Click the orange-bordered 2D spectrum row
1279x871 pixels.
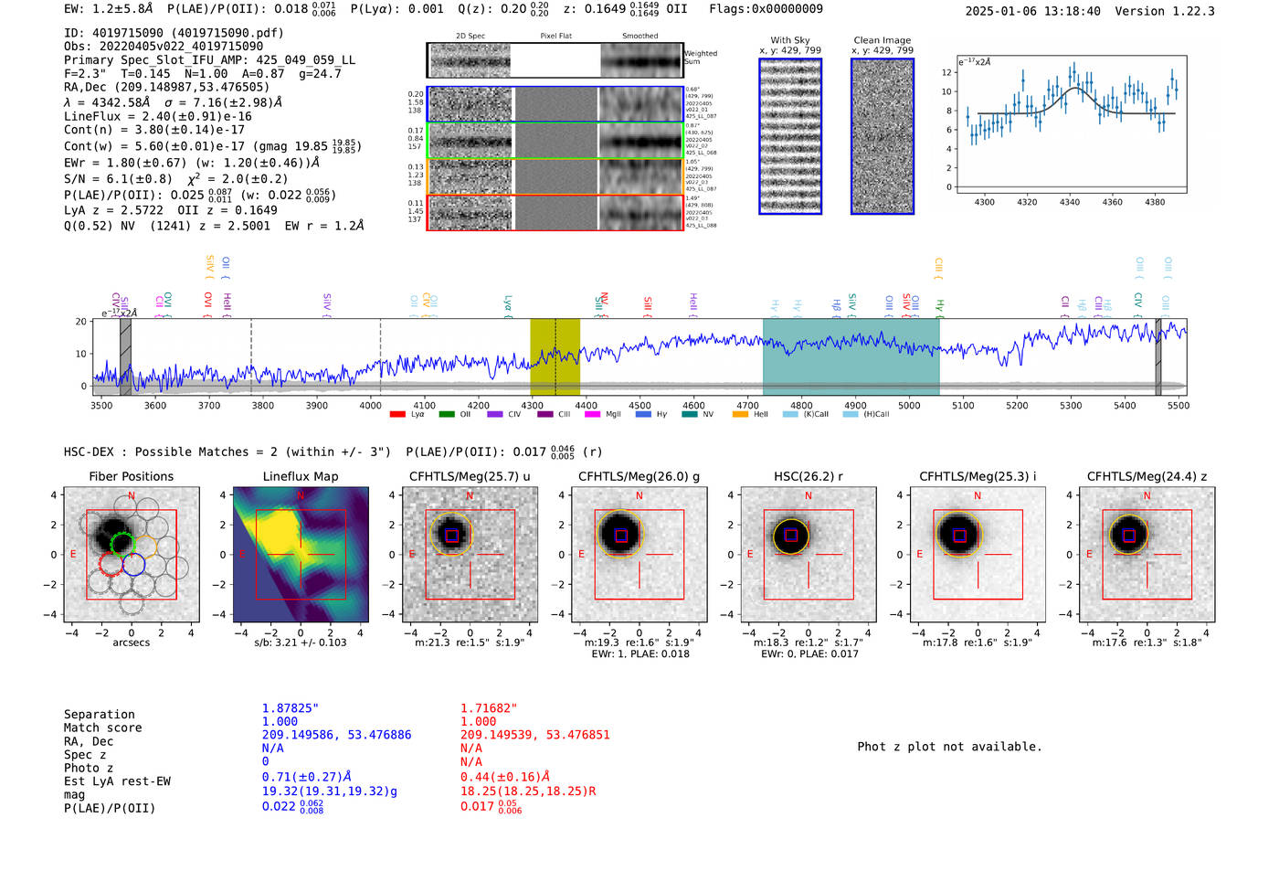(555, 176)
